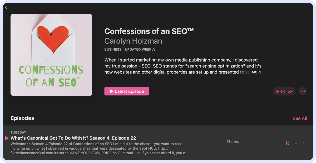The height and width of the screenshot is (163, 316).
Task: Play the Canonical episode with pink triangle
Action: pyautogui.click(x=7, y=138)
